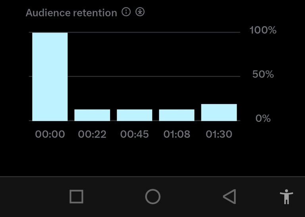Tap the Android recent apps square
The height and width of the screenshot is (217, 305).
click(76, 197)
